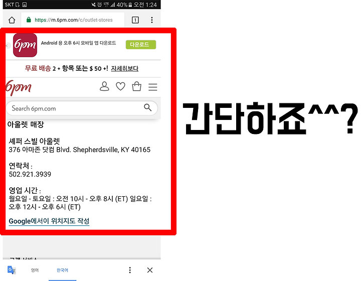Switch translation to 영어 tab

click(x=35, y=270)
